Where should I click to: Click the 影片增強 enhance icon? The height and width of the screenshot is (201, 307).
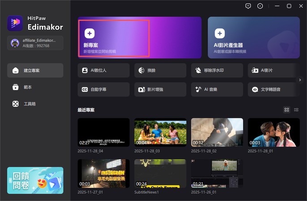click(x=141, y=89)
